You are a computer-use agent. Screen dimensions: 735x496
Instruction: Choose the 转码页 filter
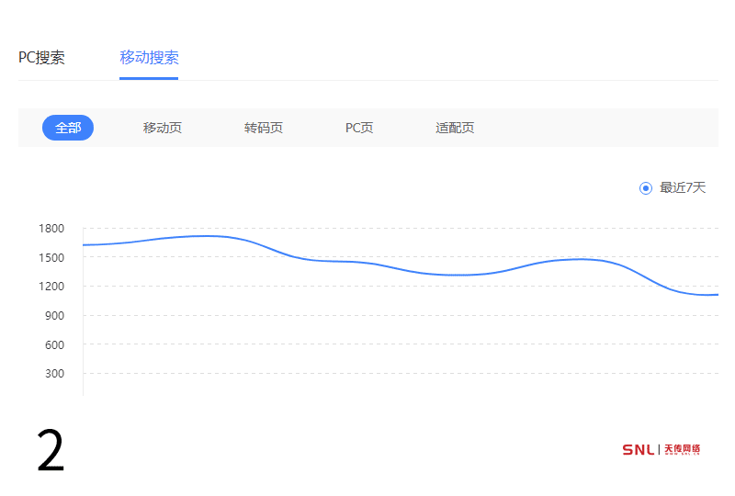pos(264,128)
